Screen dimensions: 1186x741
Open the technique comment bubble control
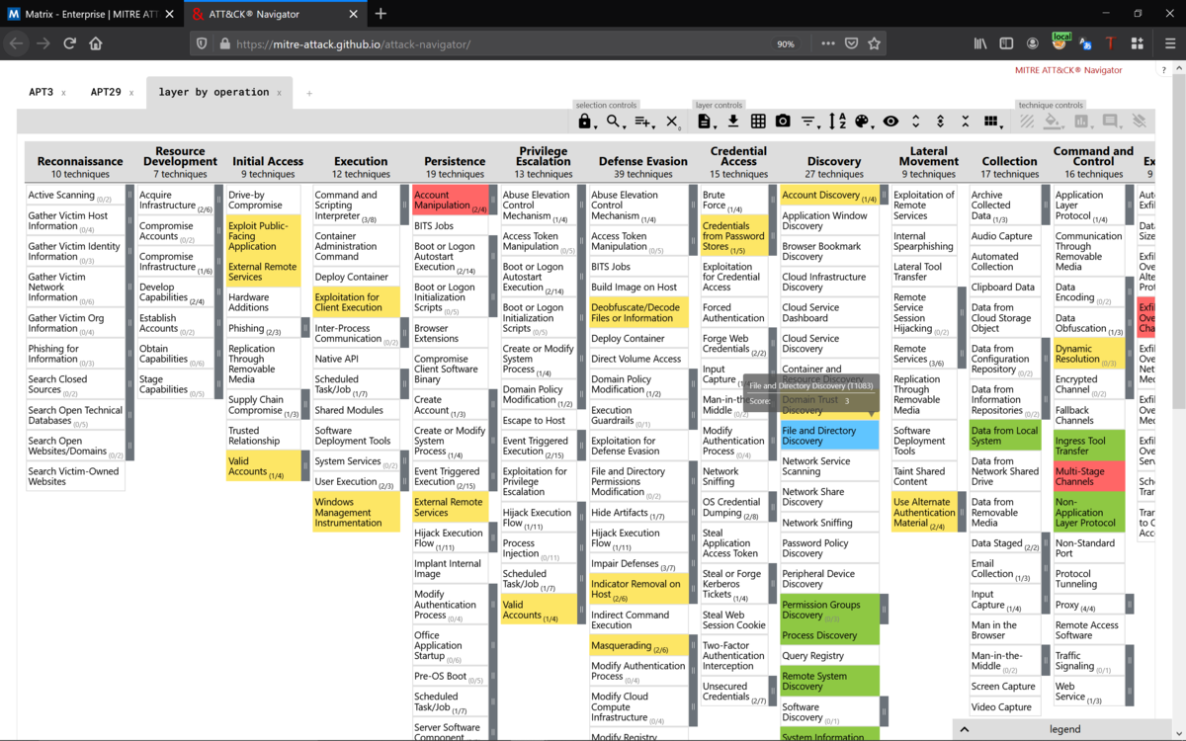pyautogui.click(x=1111, y=122)
